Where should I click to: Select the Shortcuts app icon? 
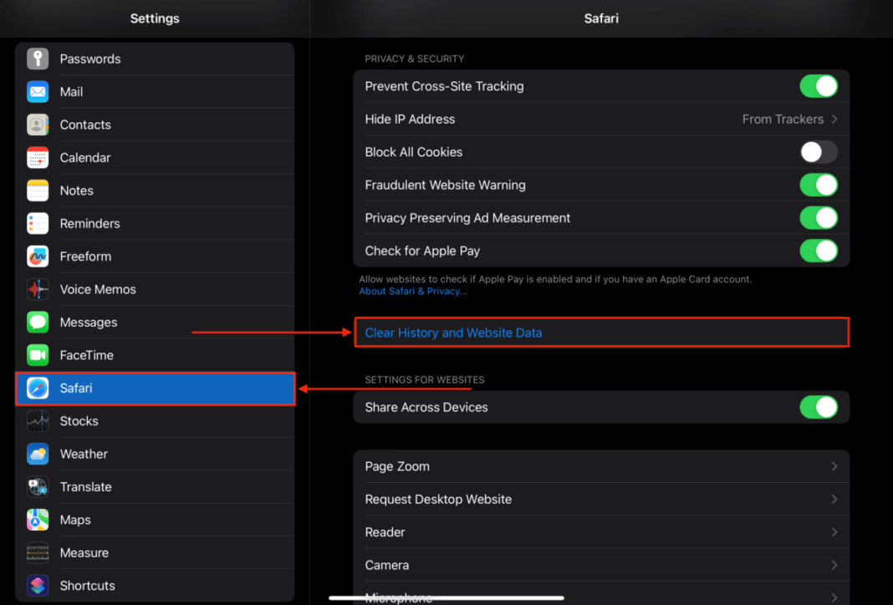(x=37, y=585)
